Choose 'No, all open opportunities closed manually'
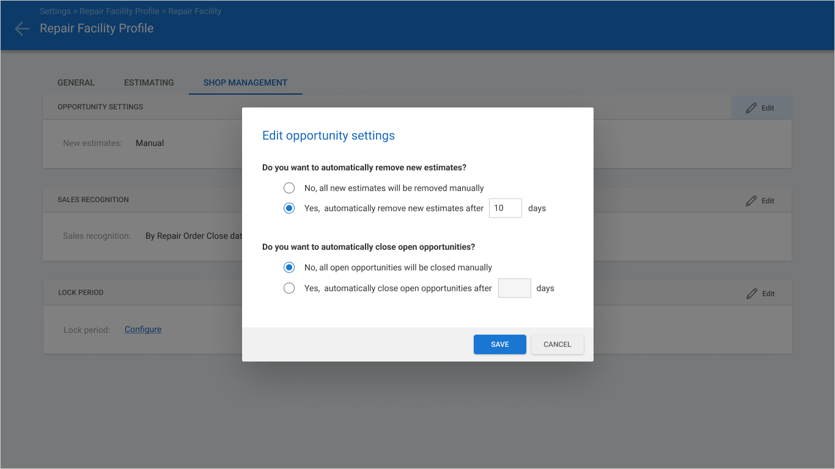The width and height of the screenshot is (835, 469). tap(289, 267)
